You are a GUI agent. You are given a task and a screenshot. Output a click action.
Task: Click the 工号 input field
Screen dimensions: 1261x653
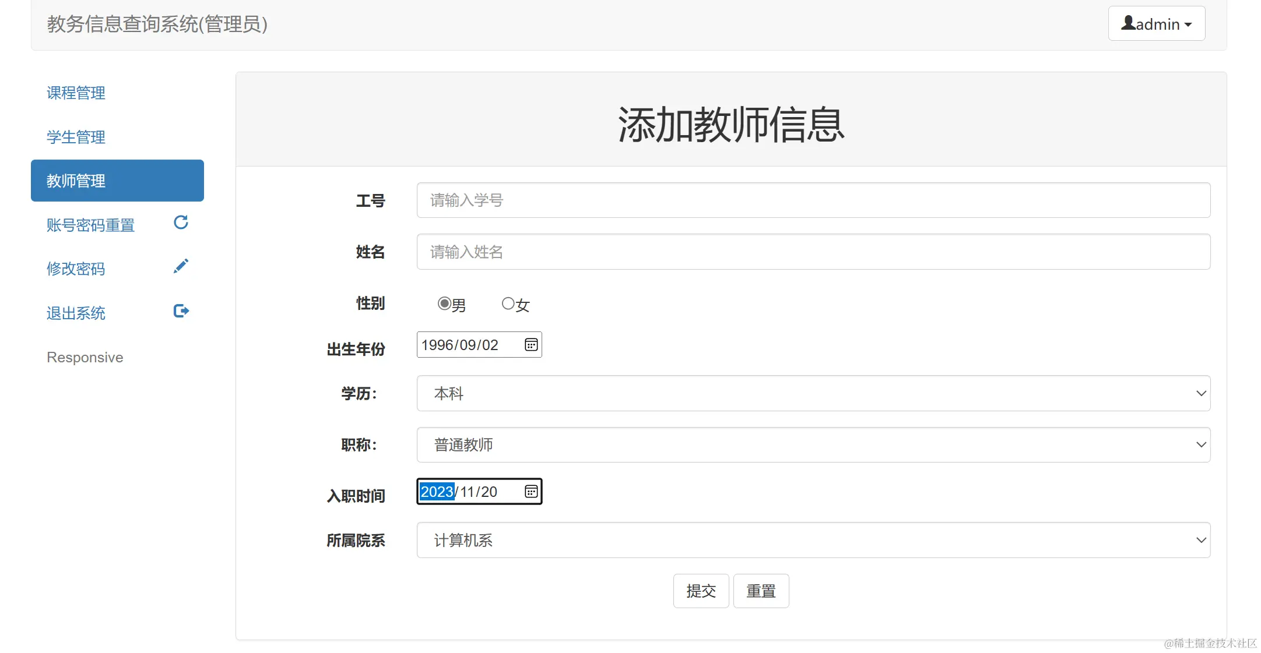(813, 200)
